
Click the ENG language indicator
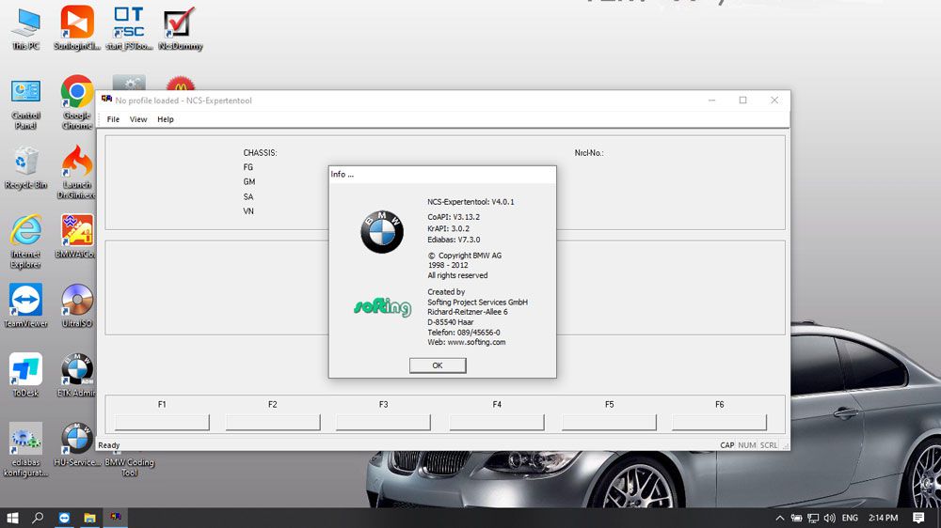pyautogui.click(x=850, y=518)
